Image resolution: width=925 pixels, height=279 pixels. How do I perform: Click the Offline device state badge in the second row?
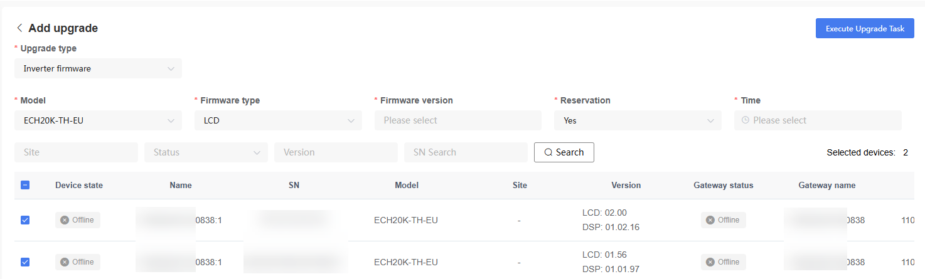click(x=78, y=262)
